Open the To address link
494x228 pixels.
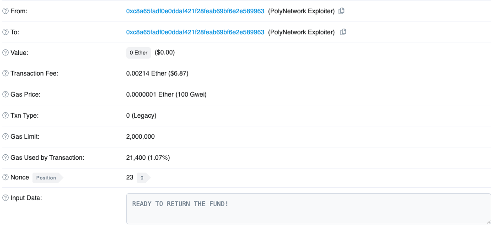tap(195, 32)
